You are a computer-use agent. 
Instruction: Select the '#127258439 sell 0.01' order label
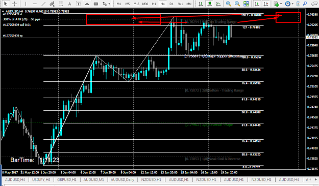[17, 25]
